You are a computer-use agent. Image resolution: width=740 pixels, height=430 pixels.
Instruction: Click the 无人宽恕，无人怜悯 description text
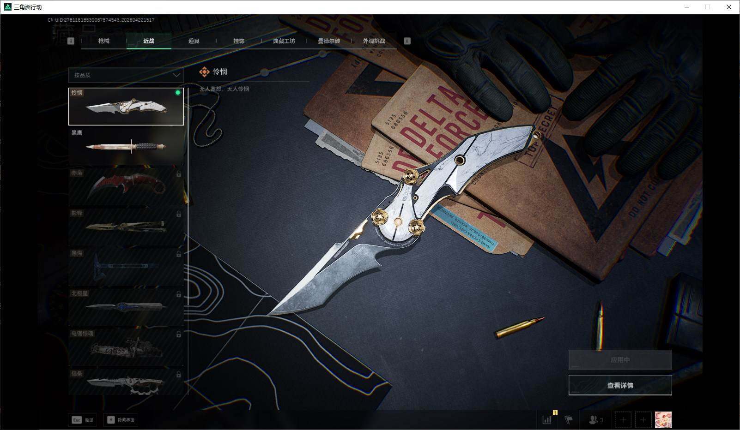(224, 89)
